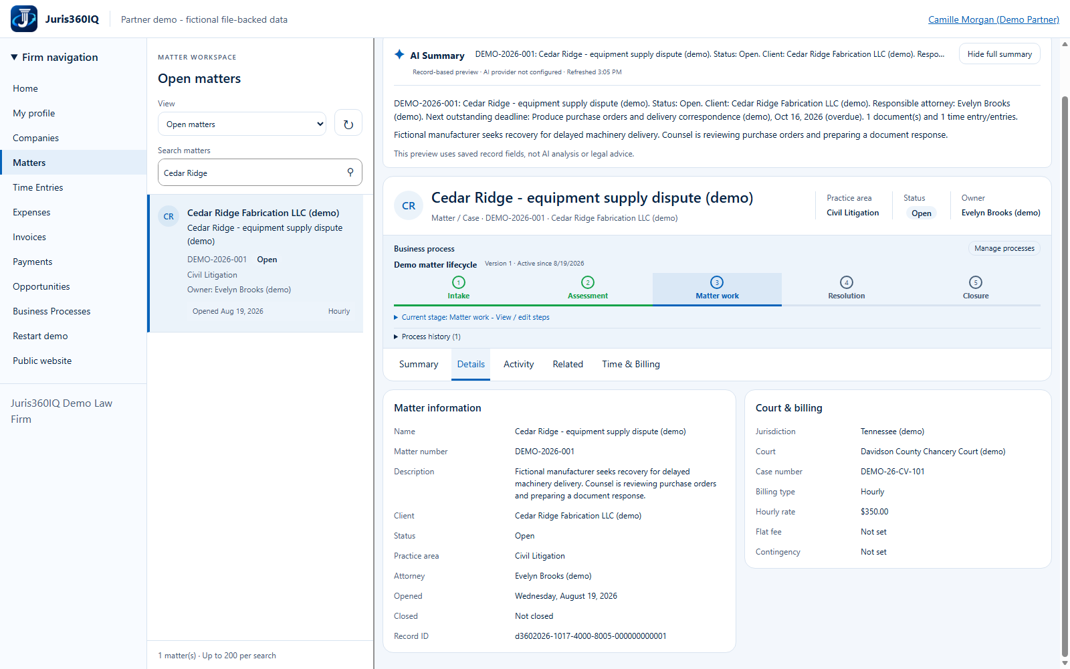Open Invoices in navigation
1070x669 pixels.
[x=74, y=237]
